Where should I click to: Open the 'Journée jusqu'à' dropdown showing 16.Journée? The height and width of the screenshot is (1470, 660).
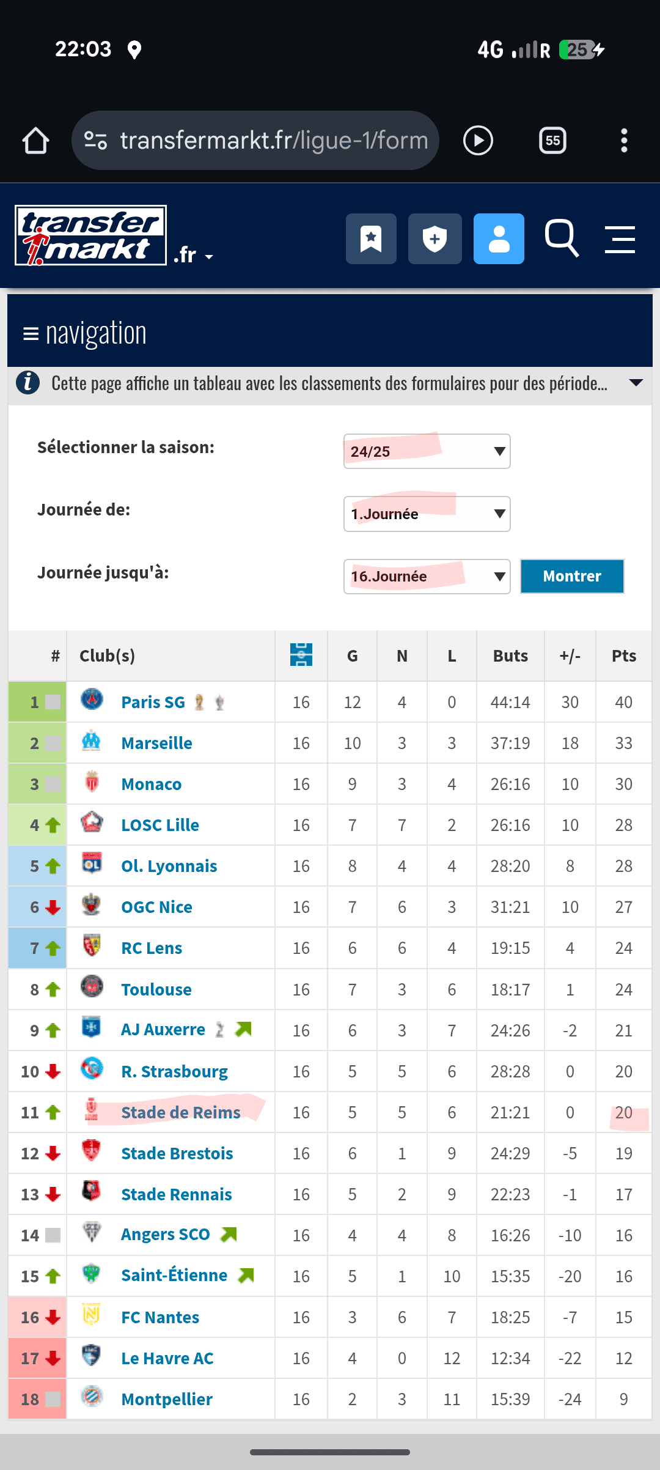coord(427,576)
